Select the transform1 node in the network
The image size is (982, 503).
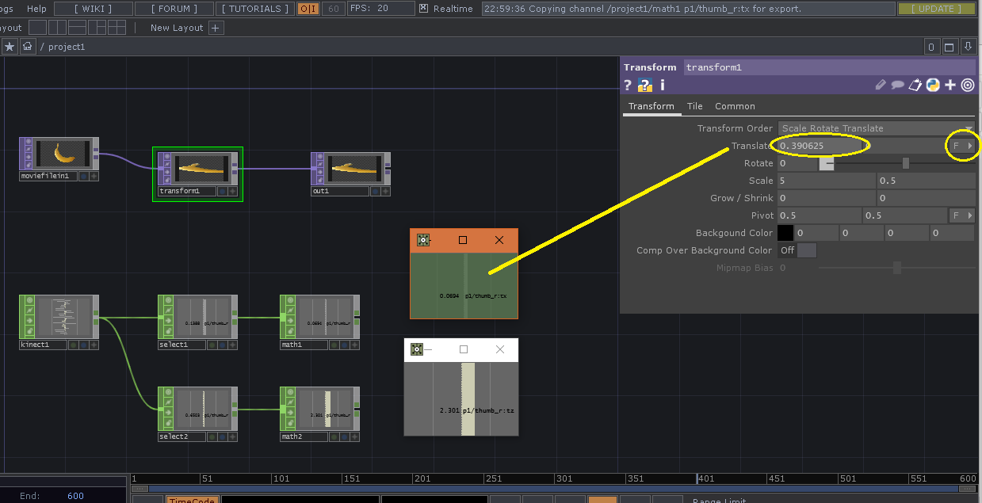197,169
